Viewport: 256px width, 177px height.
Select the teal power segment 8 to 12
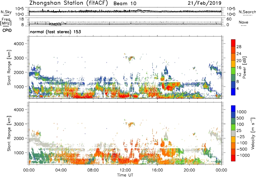(x=233, y=78)
